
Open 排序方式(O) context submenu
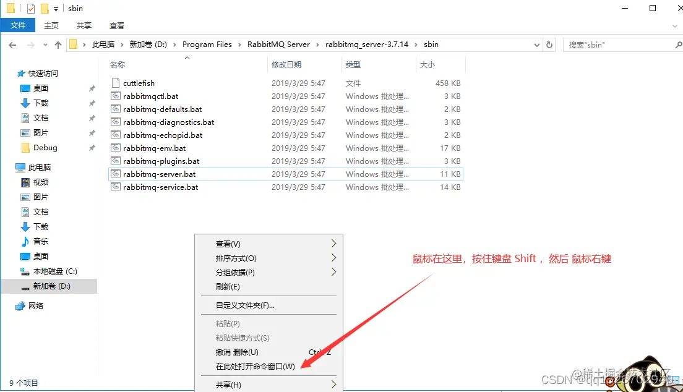coord(268,258)
